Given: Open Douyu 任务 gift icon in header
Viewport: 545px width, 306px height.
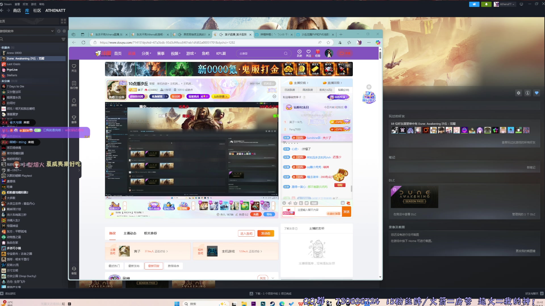Looking at the screenshot, I should [x=318, y=53].
